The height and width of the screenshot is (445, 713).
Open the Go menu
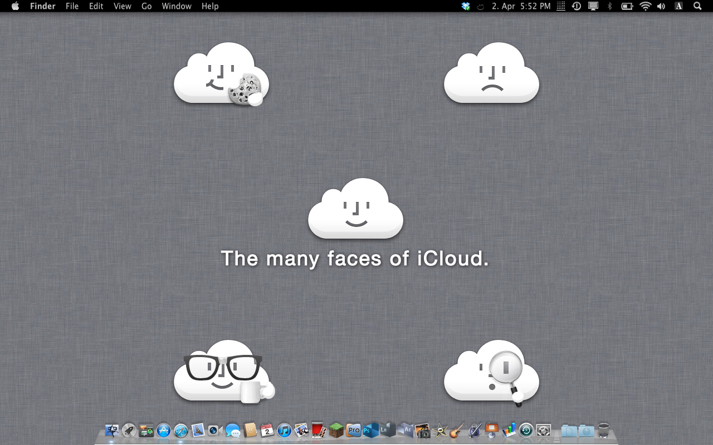click(x=146, y=6)
